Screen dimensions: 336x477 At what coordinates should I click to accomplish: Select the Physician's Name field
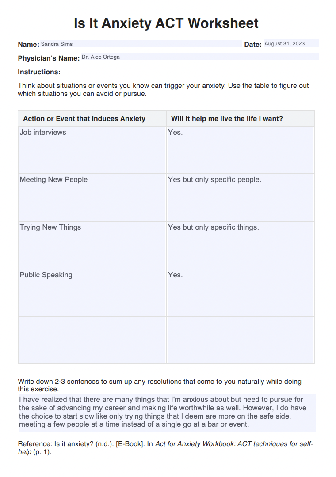pyautogui.click(x=199, y=57)
